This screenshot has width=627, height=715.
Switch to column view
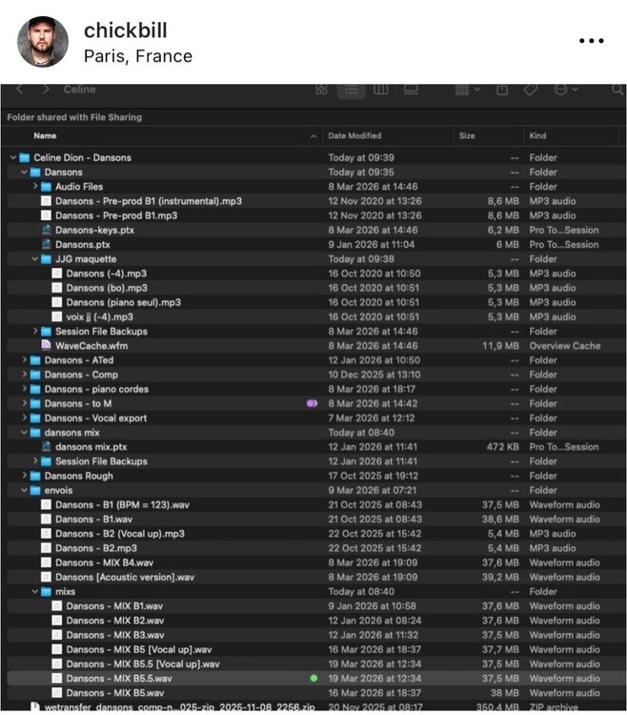pyautogui.click(x=381, y=90)
